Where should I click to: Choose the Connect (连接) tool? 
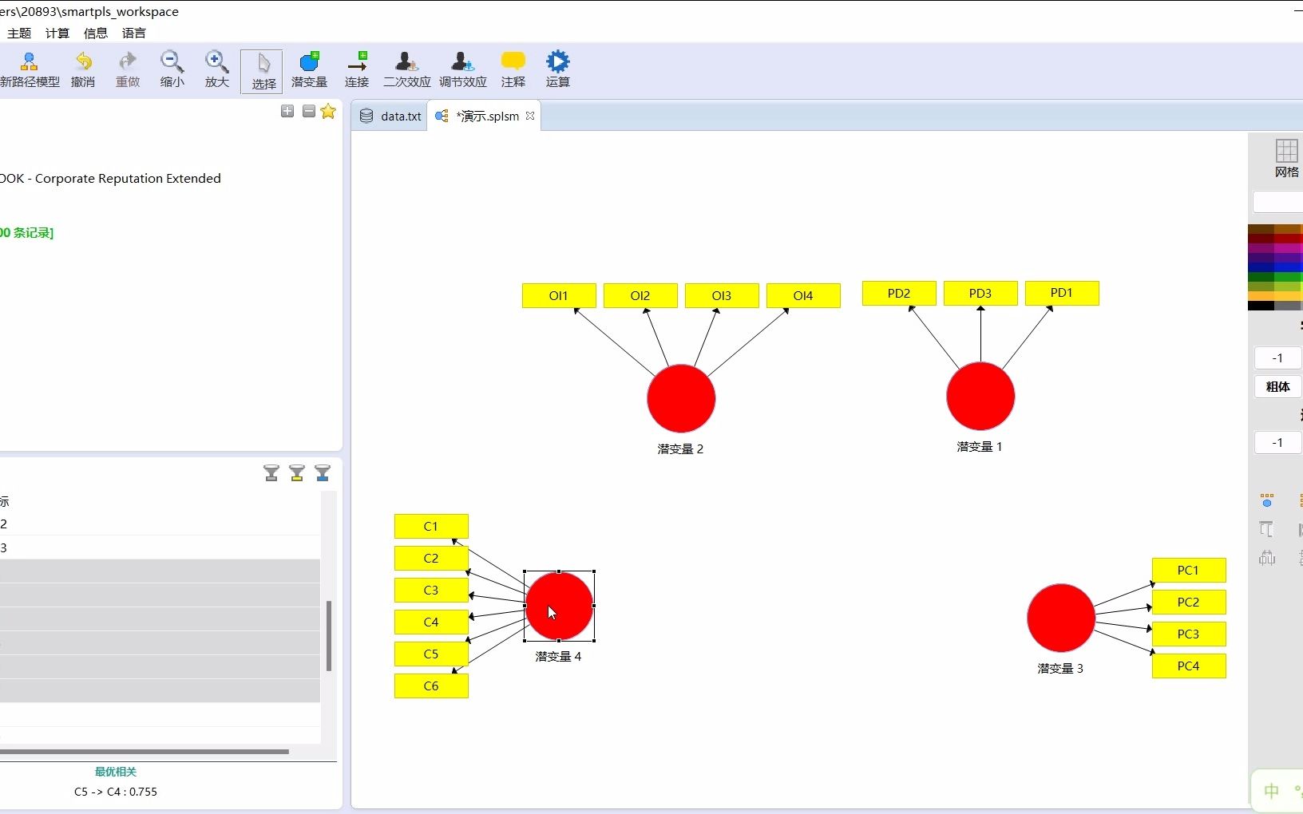357,70
